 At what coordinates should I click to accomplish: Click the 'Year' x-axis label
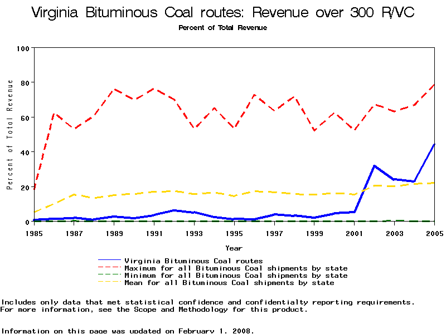point(234,248)
